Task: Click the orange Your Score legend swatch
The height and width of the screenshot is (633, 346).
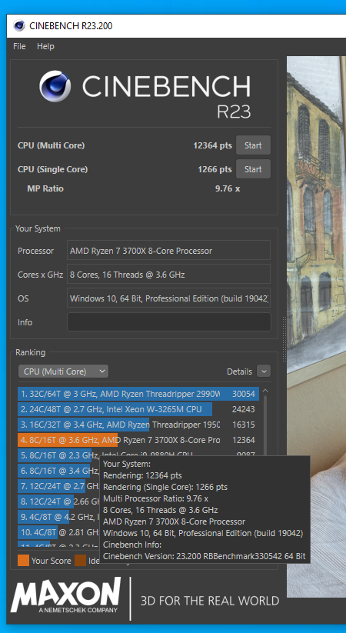Action: coord(23,561)
